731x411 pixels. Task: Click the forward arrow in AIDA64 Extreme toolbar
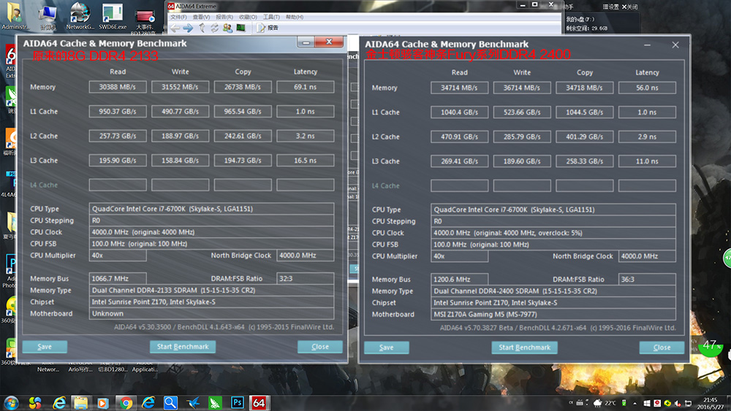pos(188,28)
